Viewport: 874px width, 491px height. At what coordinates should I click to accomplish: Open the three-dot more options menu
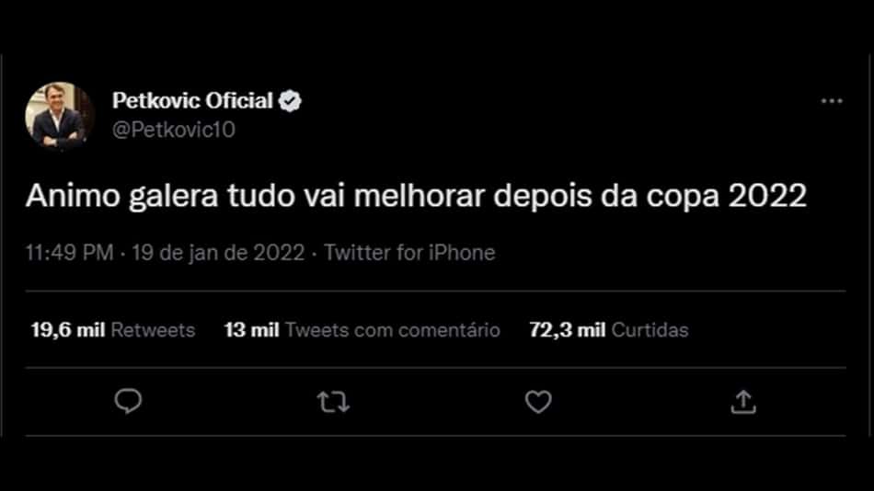832,101
